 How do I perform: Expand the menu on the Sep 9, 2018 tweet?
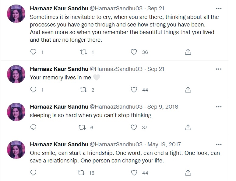(219, 107)
